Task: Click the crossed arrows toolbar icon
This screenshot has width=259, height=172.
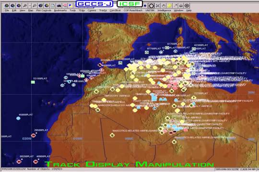Action: (158, 6)
